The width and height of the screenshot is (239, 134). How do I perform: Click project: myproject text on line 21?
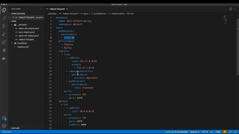[x=86, y=78]
